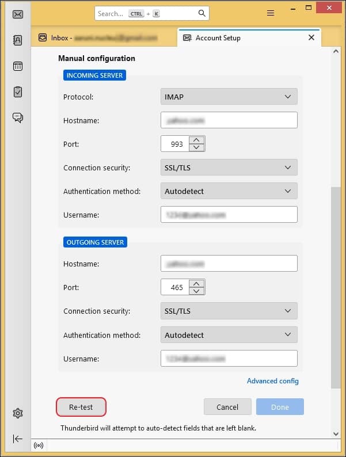Click the Cancel button
This screenshot has width=346, height=457.
tap(227, 407)
